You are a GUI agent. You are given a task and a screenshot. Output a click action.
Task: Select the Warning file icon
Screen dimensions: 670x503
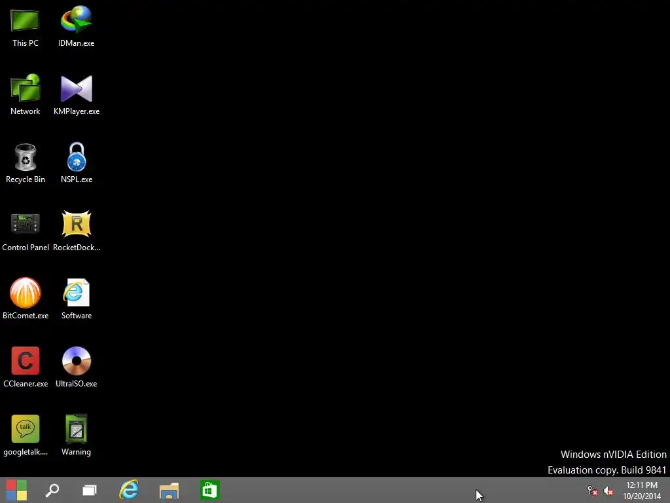coord(76,428)
